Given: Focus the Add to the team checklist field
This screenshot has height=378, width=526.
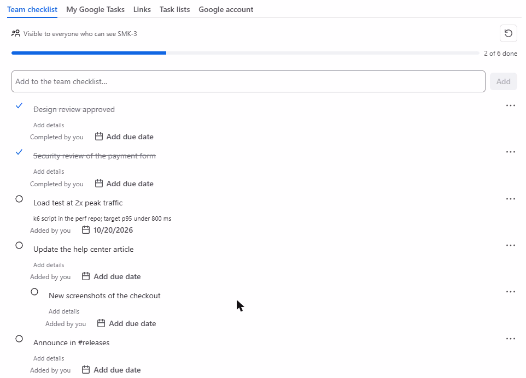Looking at the screenshot, I should 248,81.
